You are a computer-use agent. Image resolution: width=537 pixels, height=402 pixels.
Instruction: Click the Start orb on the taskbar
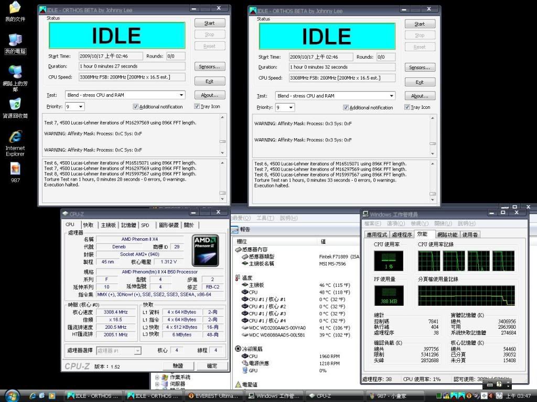click(x=12, y=395)
